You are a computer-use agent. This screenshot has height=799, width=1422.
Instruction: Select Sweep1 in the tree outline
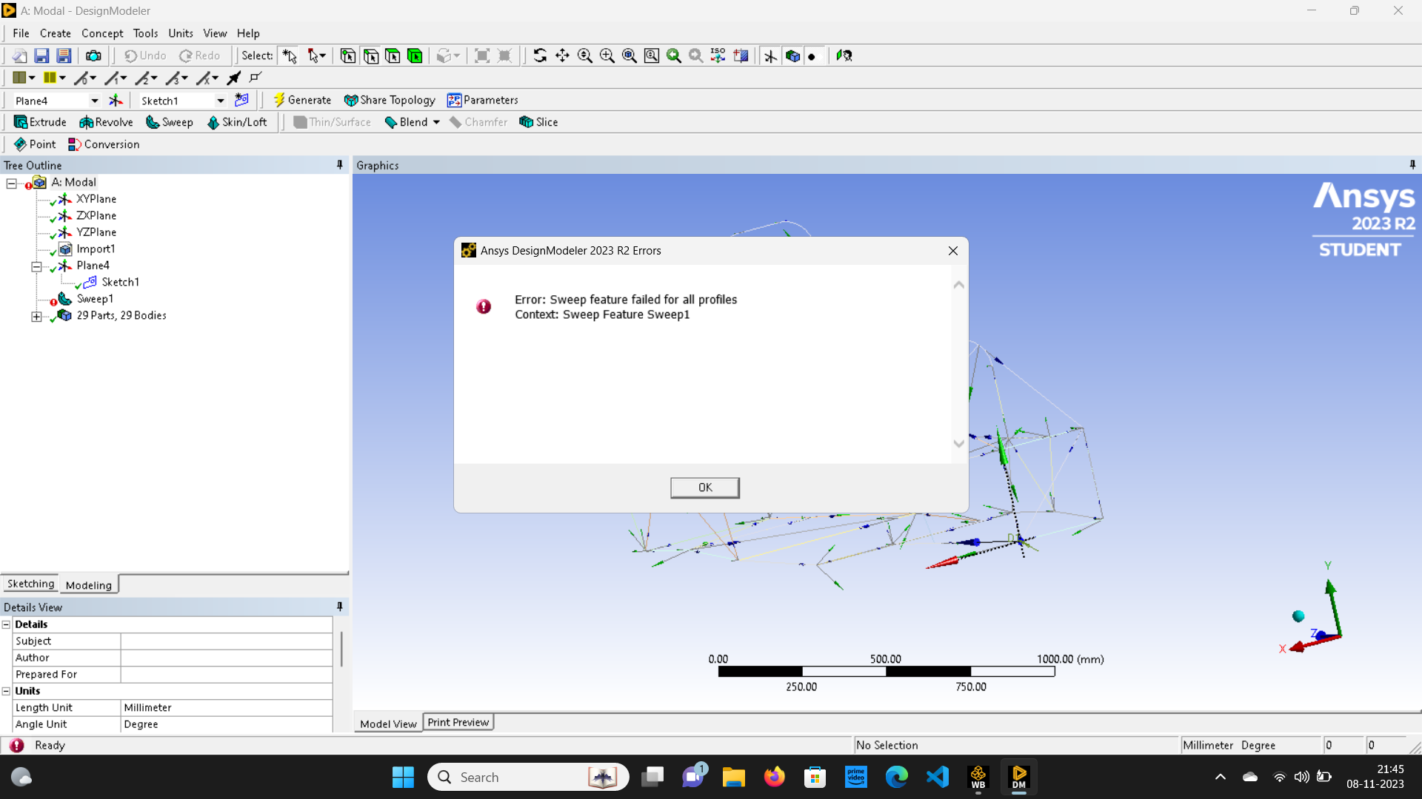coord(94,299)
